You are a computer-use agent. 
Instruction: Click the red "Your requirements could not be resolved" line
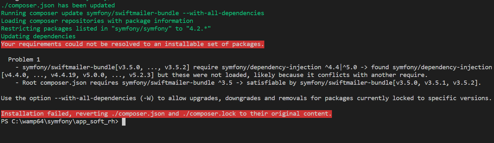[133, 44]
